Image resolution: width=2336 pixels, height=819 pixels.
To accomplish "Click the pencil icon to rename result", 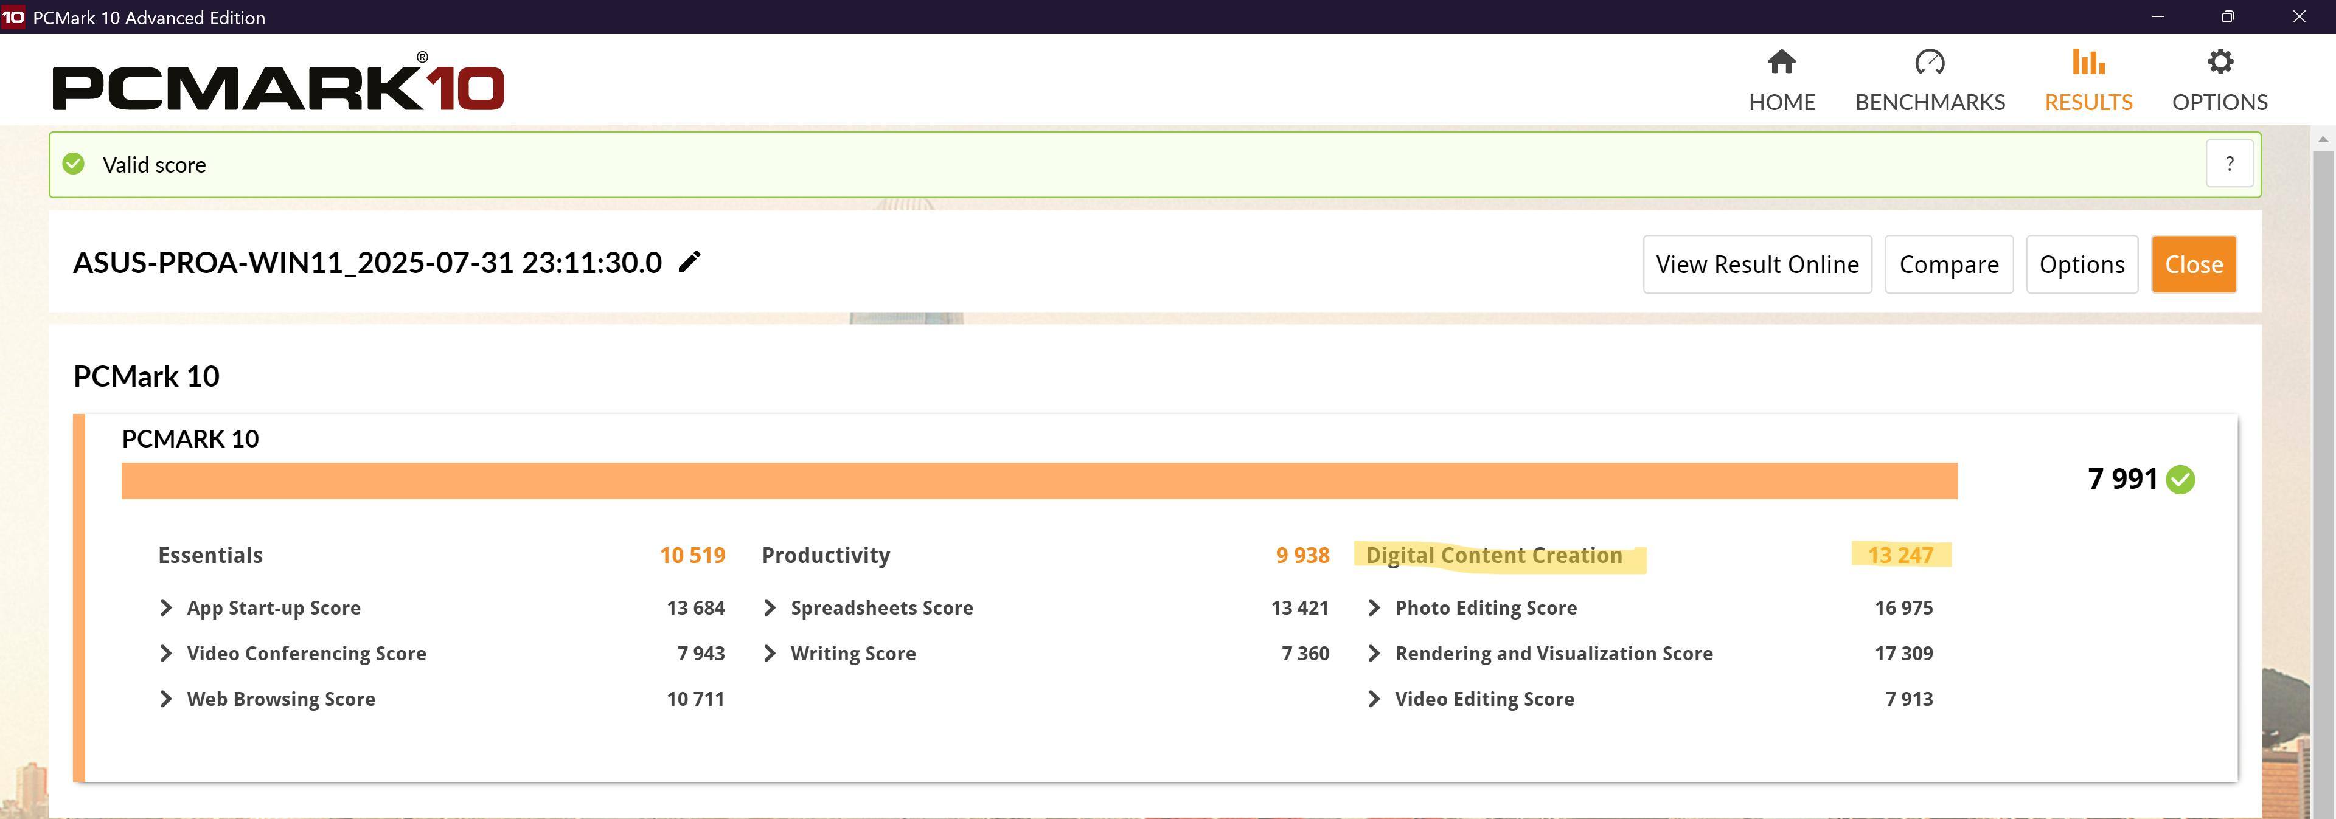I will (689, 262).
